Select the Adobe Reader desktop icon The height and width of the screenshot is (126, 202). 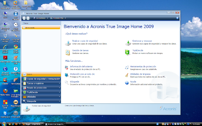(x=5, y=60)
